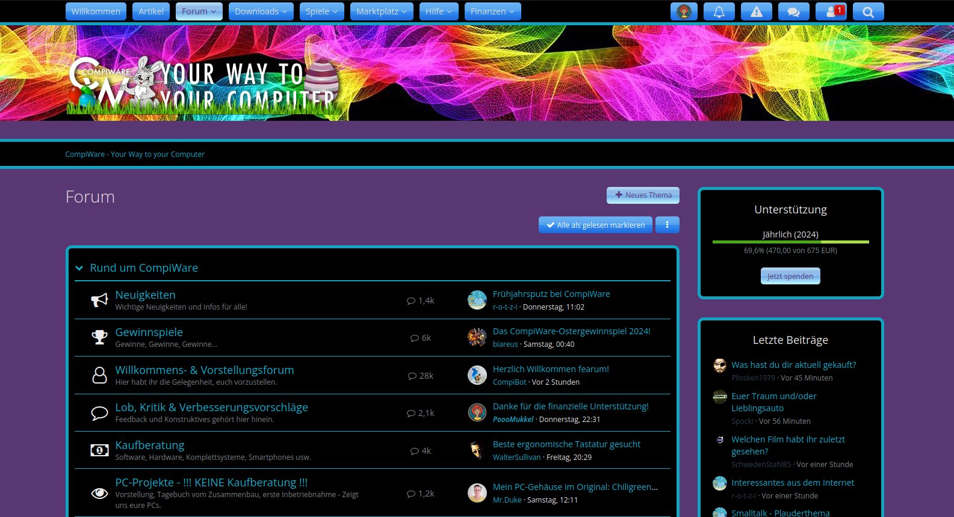
Task: Click r-o-t-z-i avatar next to Frühjahrsputz post
Action: pyautogui.click(x=477, y=299)
